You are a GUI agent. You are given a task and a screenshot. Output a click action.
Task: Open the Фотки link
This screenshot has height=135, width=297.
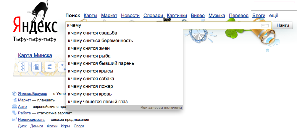click(52, 126)
